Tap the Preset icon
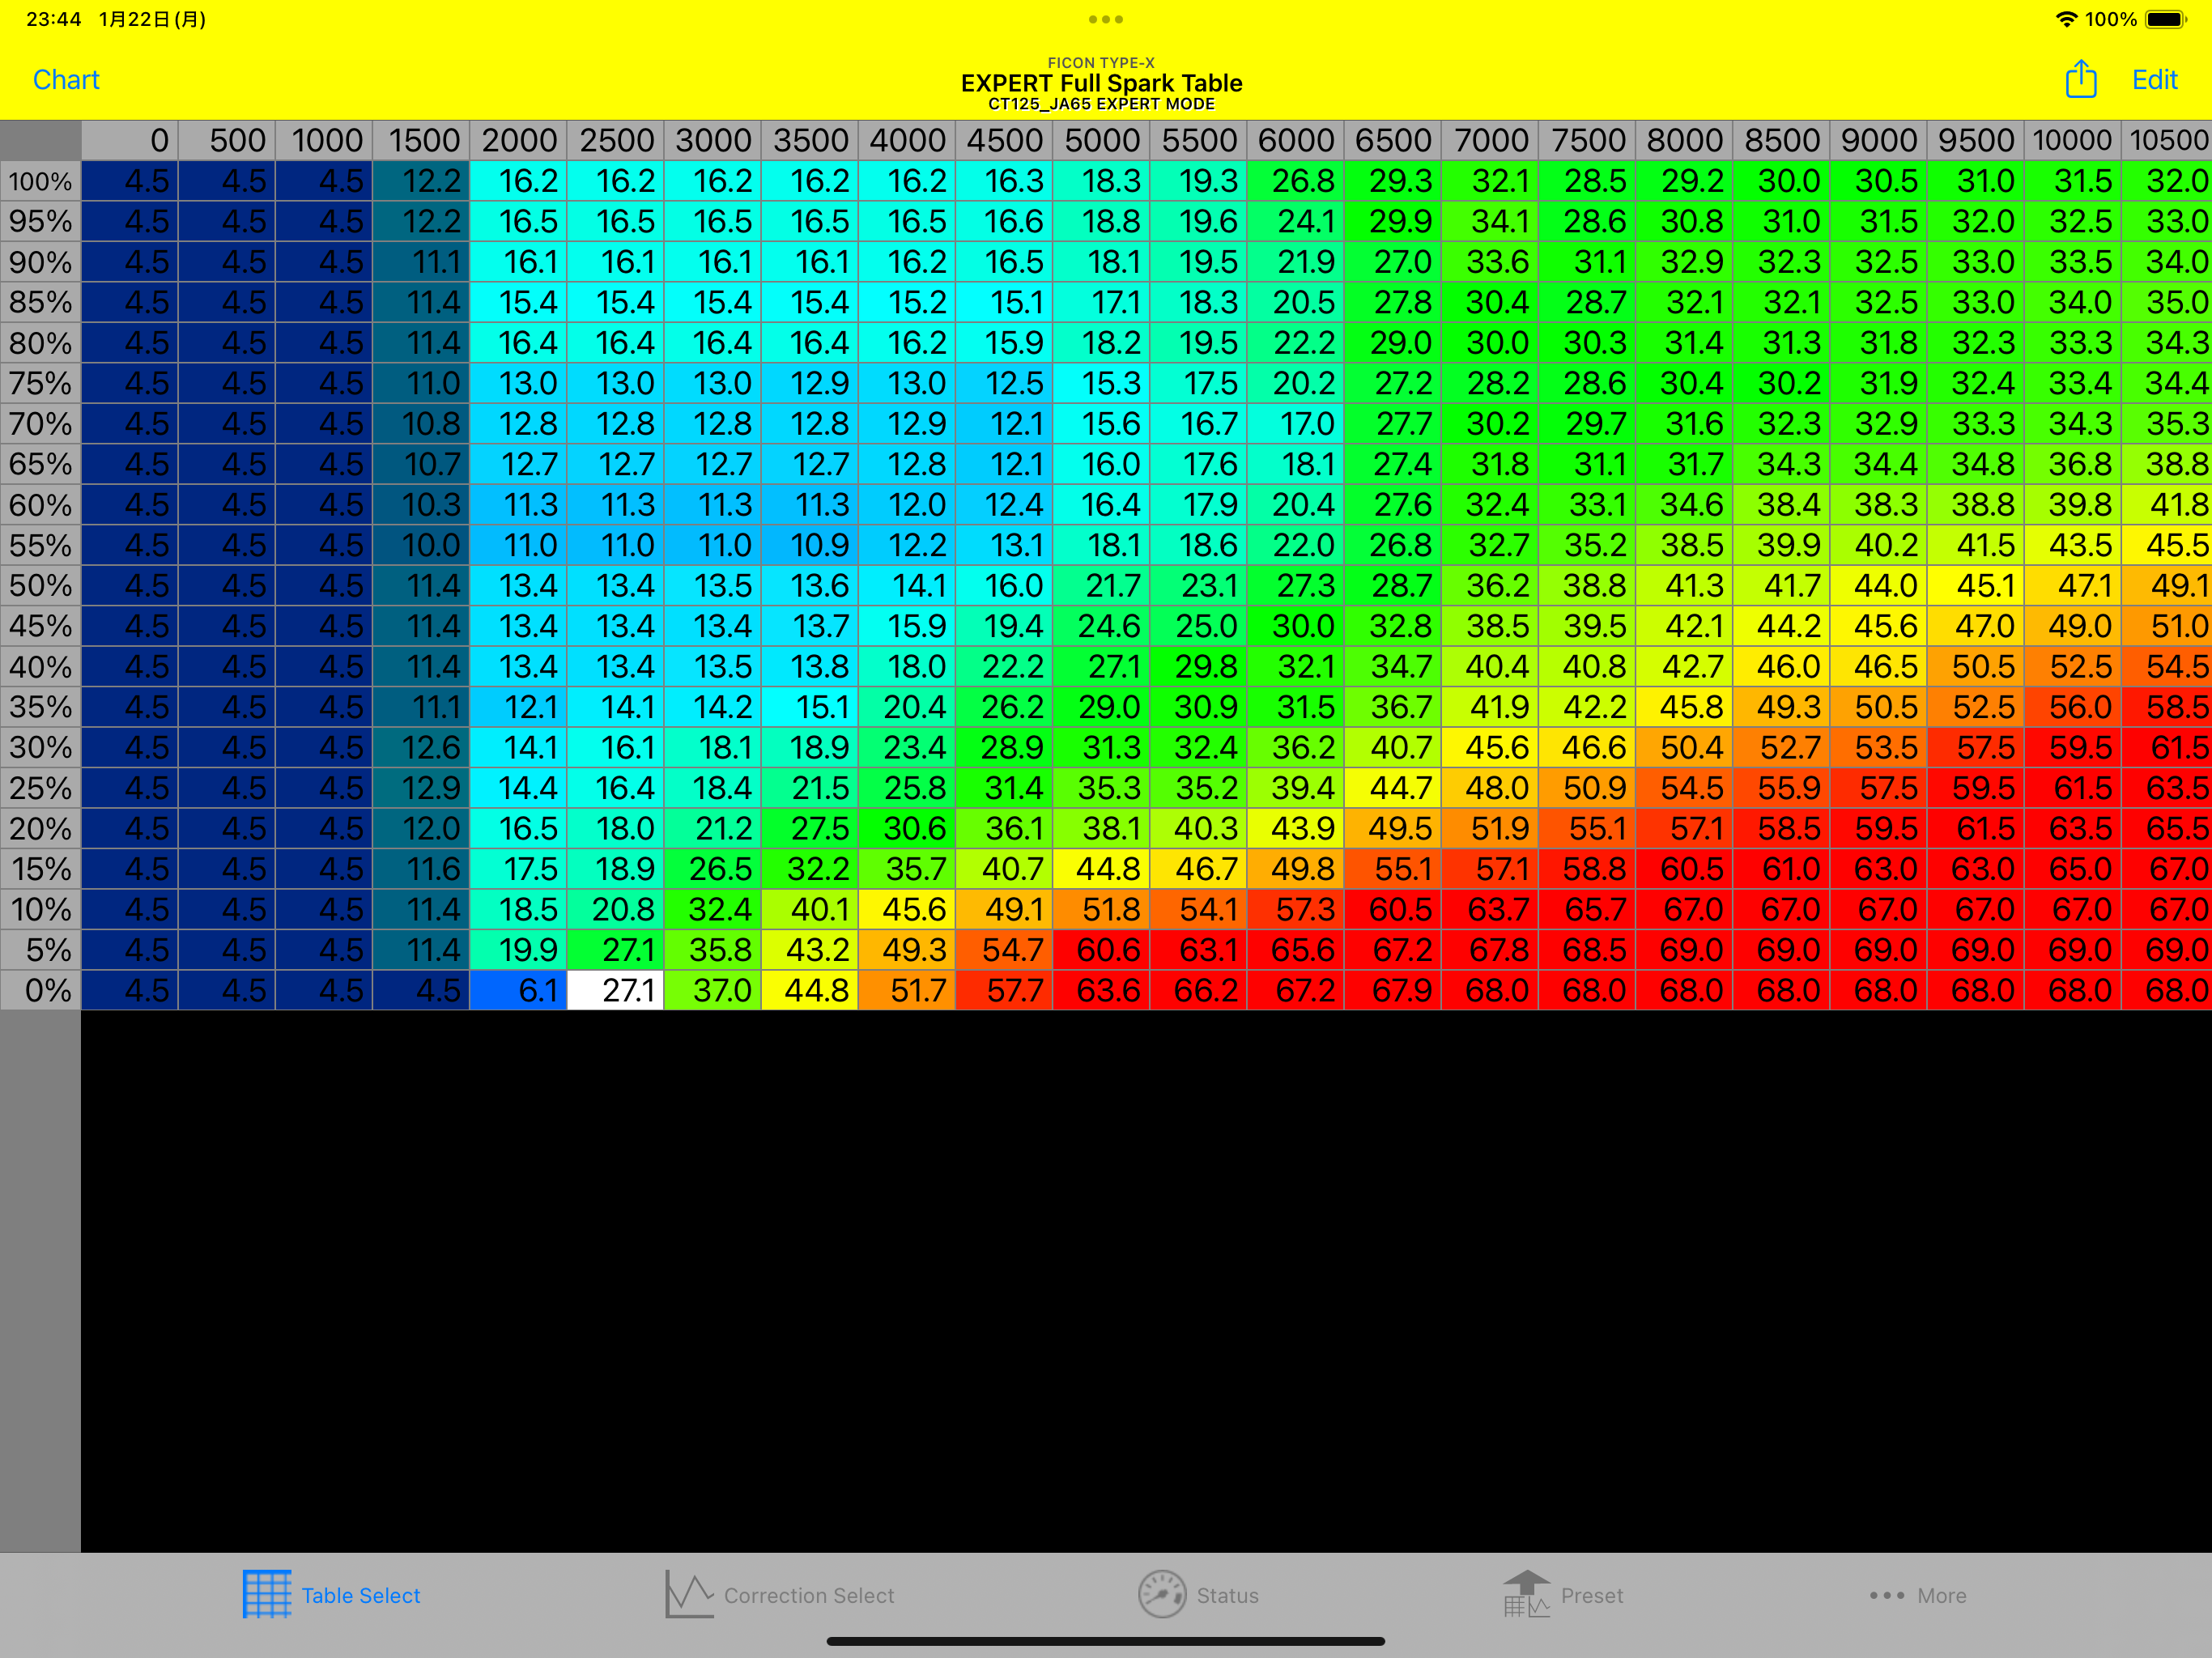2212x1658 pixels. [x=1526, y=1594]
